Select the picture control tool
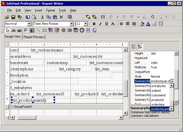 click(32, 30)
